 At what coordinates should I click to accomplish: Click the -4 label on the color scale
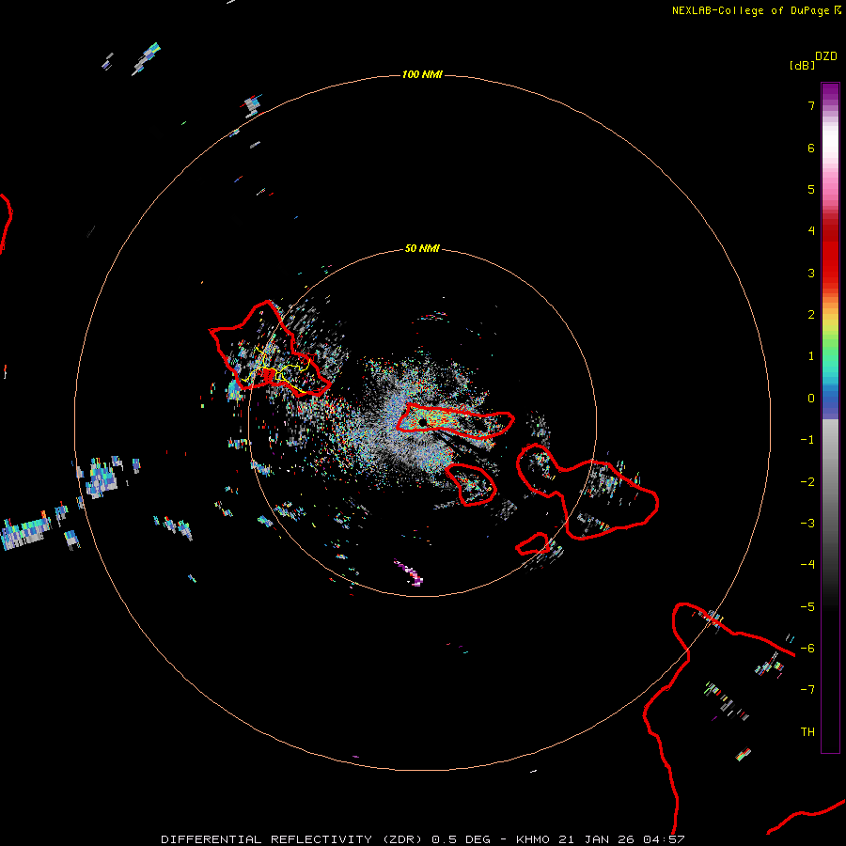click(x=807, y=565)
